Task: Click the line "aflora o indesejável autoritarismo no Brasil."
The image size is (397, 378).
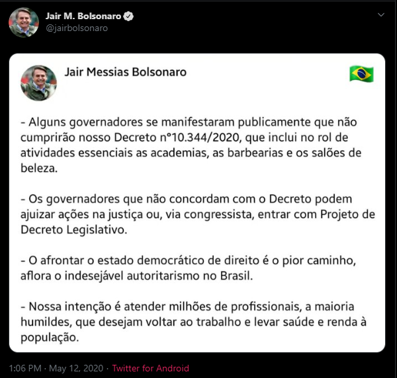Action: coord(137,276)
